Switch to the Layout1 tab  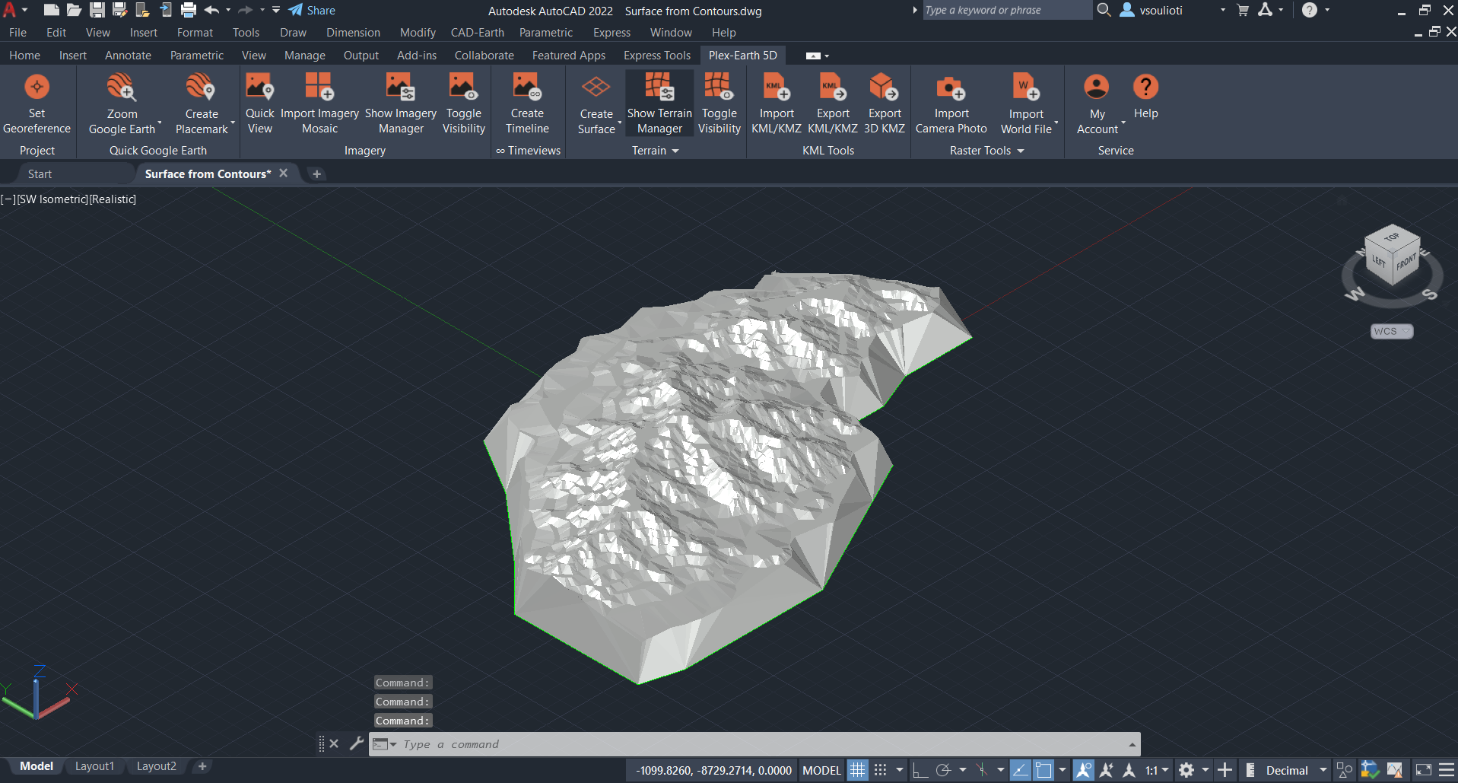click(94, 766)
